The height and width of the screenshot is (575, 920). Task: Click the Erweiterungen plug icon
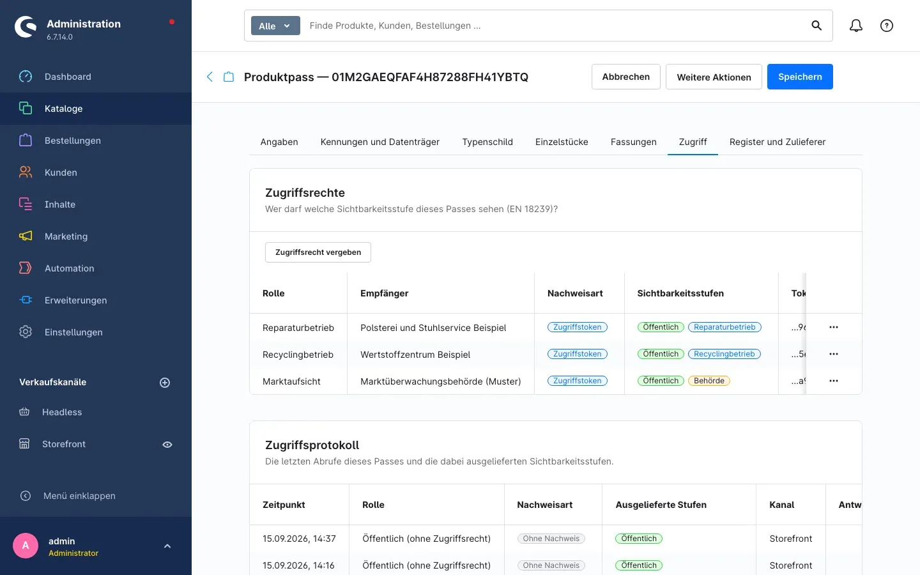click(x=26, y=300)
